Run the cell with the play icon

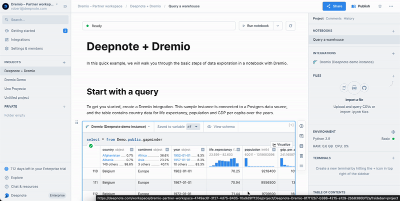tap(301, 126)
